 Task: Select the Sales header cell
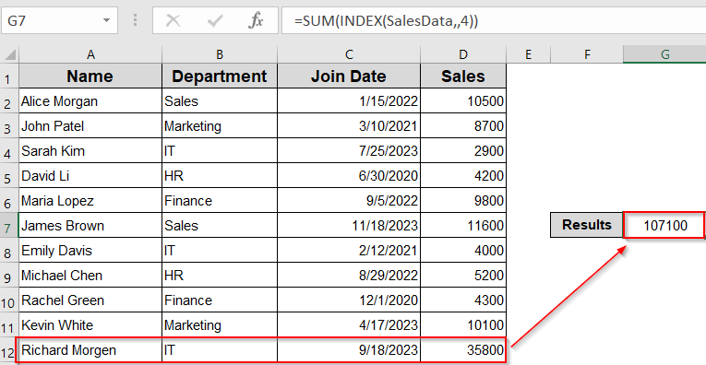(x=463, y=76)
